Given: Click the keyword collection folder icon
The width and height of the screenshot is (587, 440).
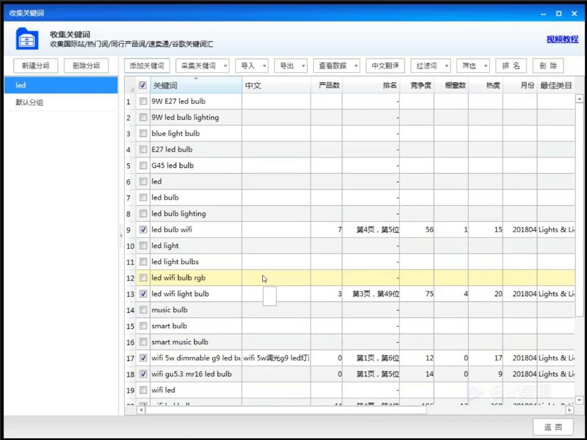Looking at the screenshot, I should [27, 38].
